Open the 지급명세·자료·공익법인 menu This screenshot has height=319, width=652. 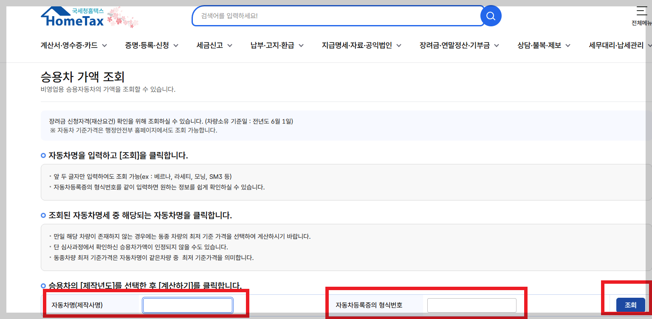tap(357, 45)
